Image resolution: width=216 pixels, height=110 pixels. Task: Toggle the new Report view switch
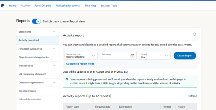click(x=37, y=22)
